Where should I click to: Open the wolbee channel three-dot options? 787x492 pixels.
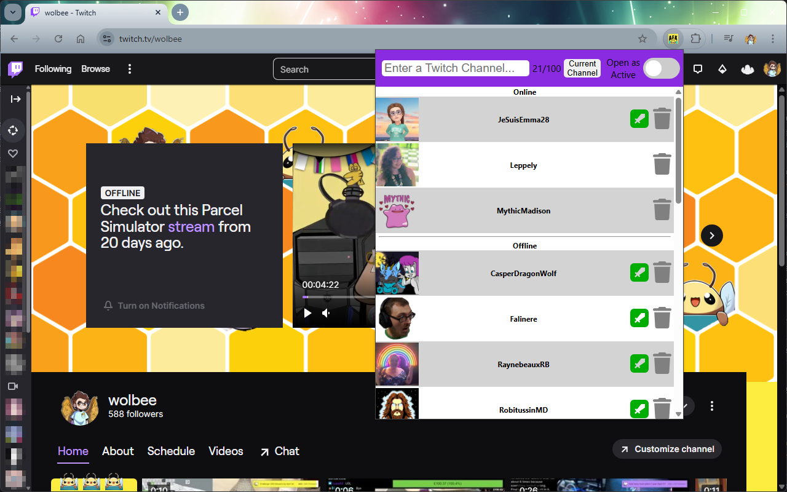tap(712, 406)
